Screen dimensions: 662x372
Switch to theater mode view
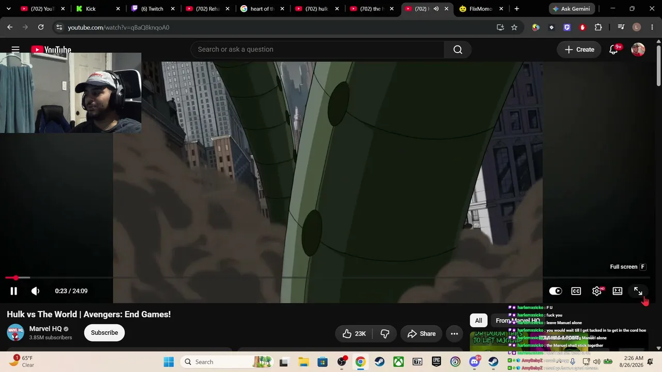tap(618, 291)
